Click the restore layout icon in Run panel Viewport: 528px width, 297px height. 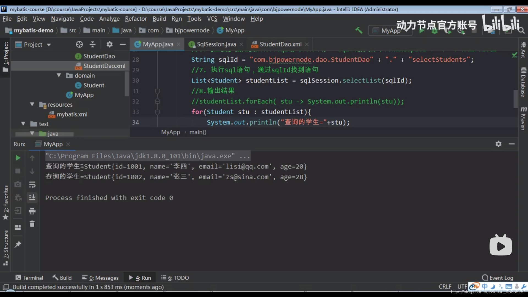[18, 227]
